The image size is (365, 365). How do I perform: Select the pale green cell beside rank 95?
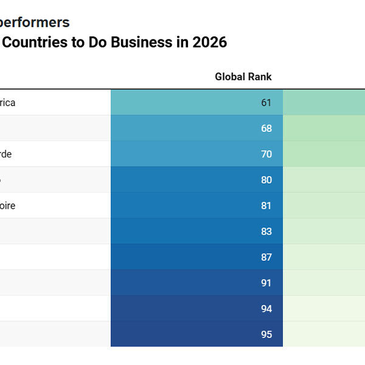tap(324, 334)
